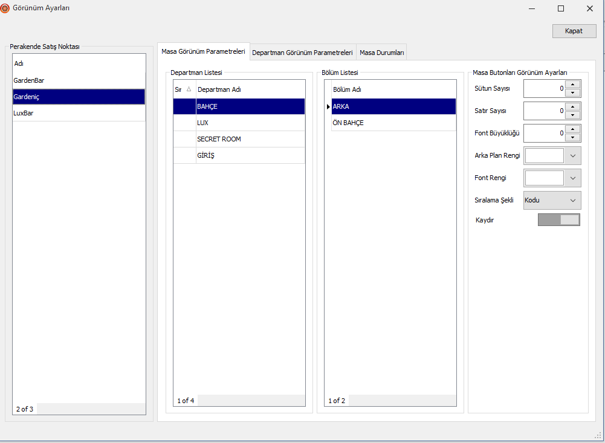Open the Arka Plan Rengi dropdown

(572, 156)
